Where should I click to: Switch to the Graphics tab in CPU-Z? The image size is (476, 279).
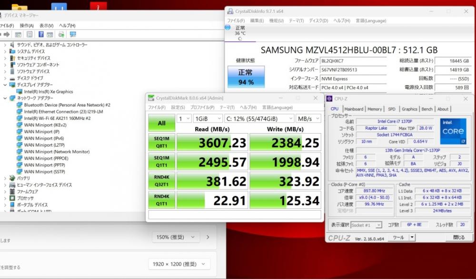(x=409, y=109)
